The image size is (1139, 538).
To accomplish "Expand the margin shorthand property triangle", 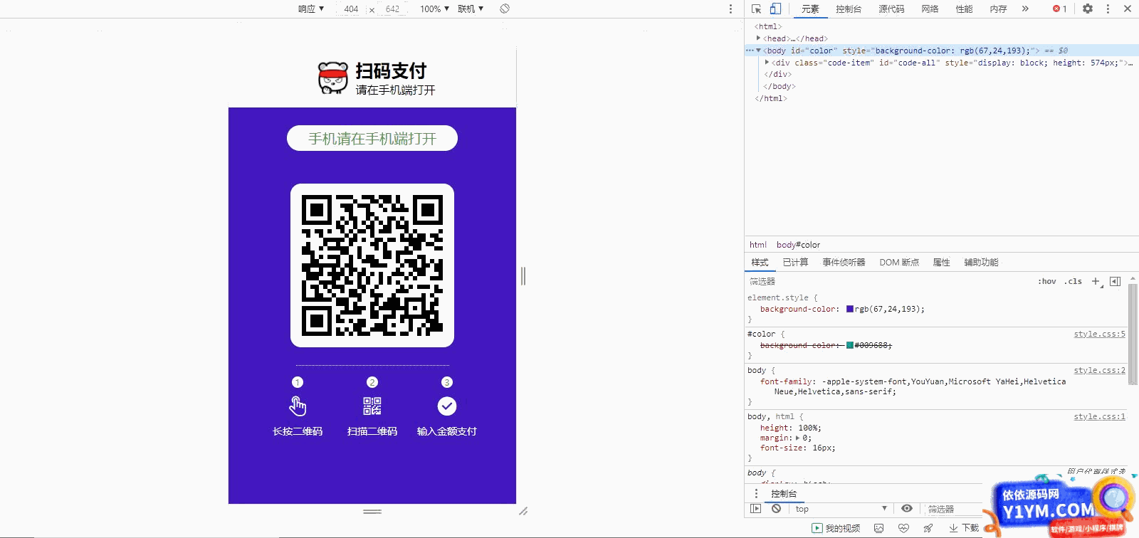I will tap(797, 438).
